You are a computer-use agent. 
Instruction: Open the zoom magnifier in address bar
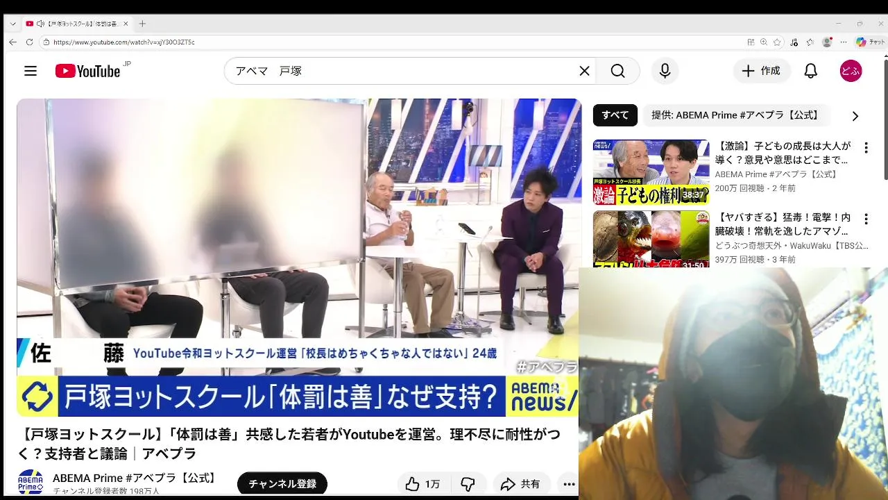coord(764,42)
